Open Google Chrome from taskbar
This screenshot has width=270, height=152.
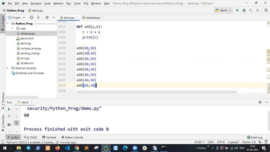(x=77, y=148)
